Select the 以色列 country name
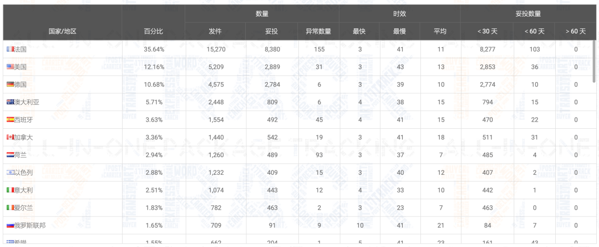The height and width of the screenshot is (247, 599). (x=23, y=172)
